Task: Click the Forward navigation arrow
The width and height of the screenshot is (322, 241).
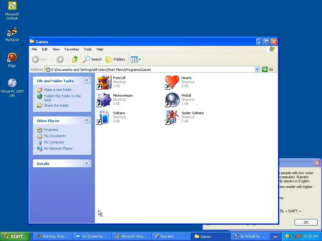Action: [x=60, y=59]
